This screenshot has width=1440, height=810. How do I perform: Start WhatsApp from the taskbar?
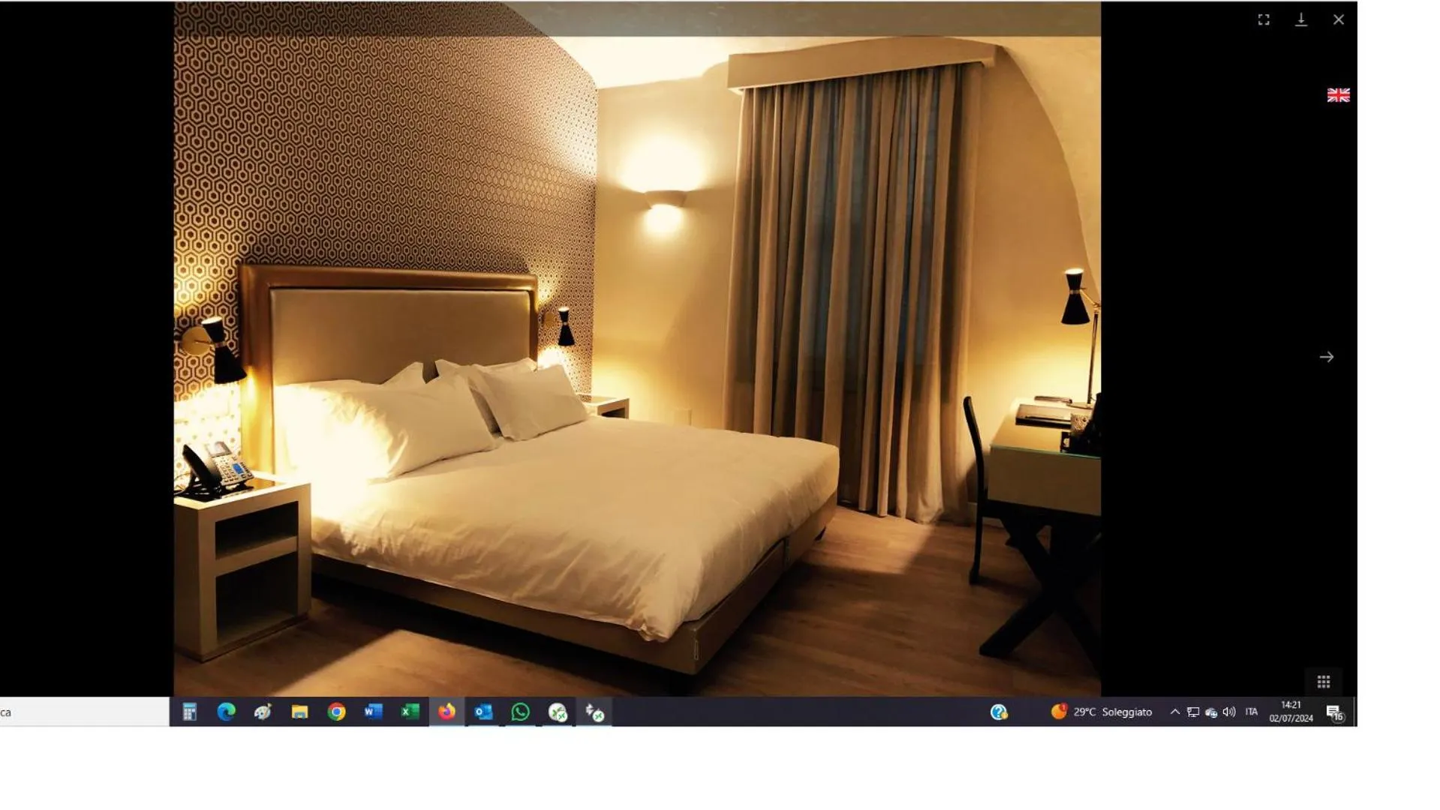521,712
